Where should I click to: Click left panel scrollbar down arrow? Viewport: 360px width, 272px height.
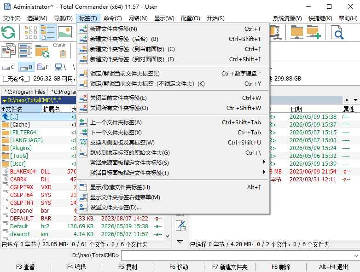pyautogui.click(x=167, y=236)
